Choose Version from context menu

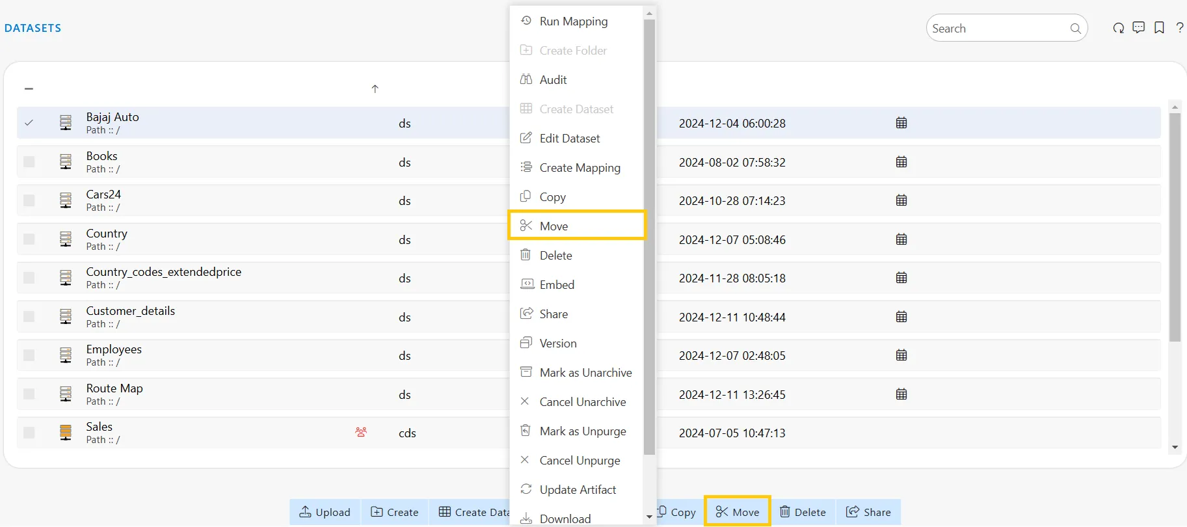(x=576, y=343)
